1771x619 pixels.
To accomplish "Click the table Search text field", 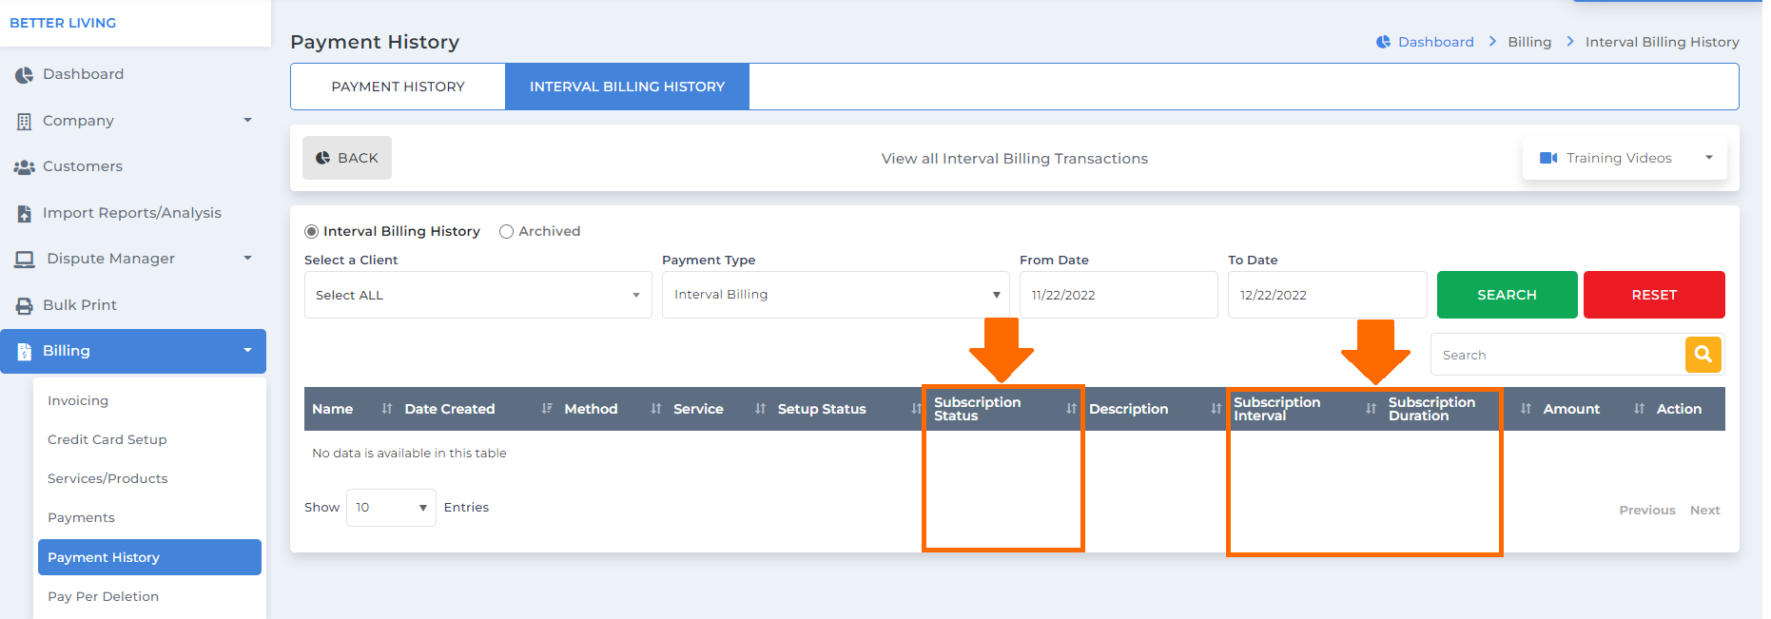I will (1558, 355).
